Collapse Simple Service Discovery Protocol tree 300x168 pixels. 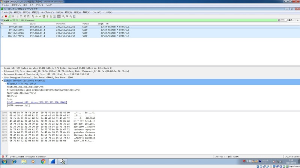[x=2, y=80]
